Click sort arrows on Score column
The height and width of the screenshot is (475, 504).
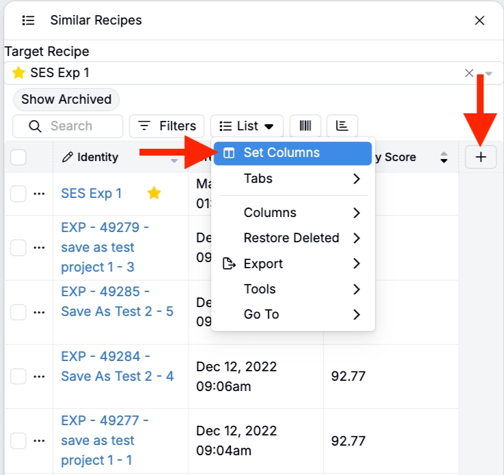444,158
